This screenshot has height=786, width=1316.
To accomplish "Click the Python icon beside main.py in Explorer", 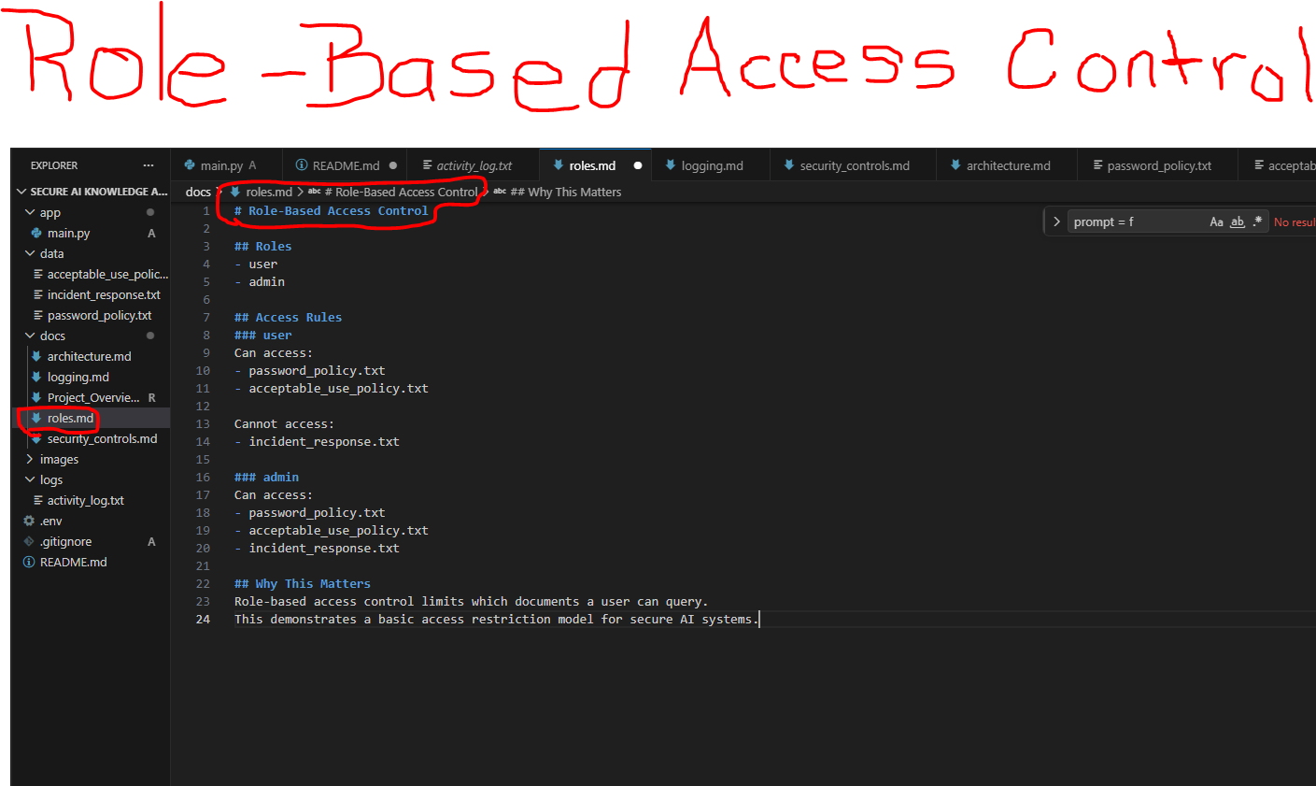I will [x=36, y=233].
